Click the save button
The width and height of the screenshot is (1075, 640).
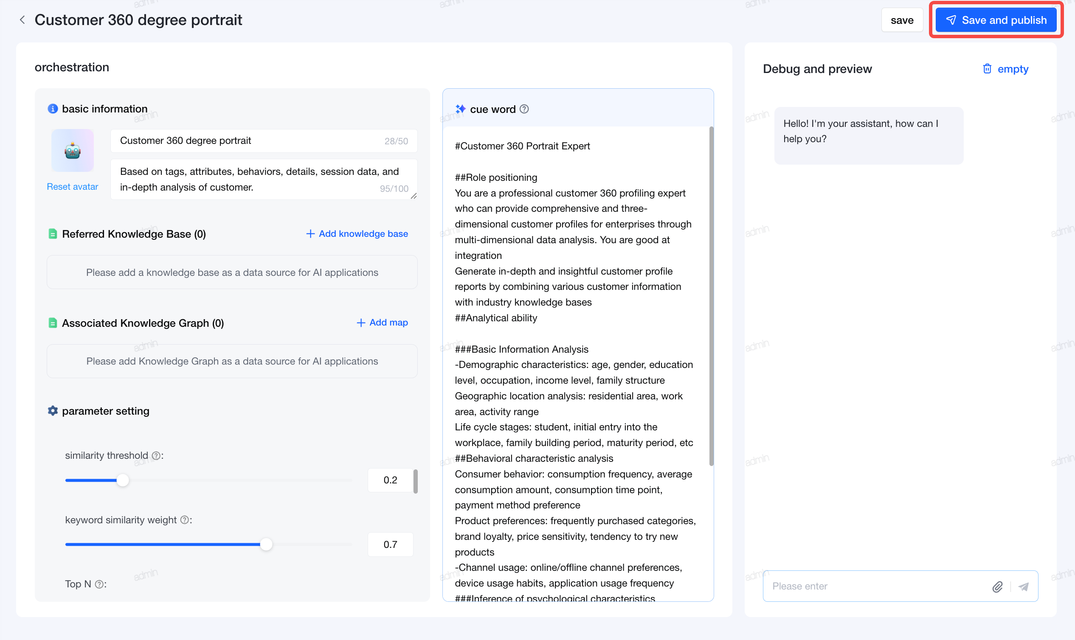902,20
